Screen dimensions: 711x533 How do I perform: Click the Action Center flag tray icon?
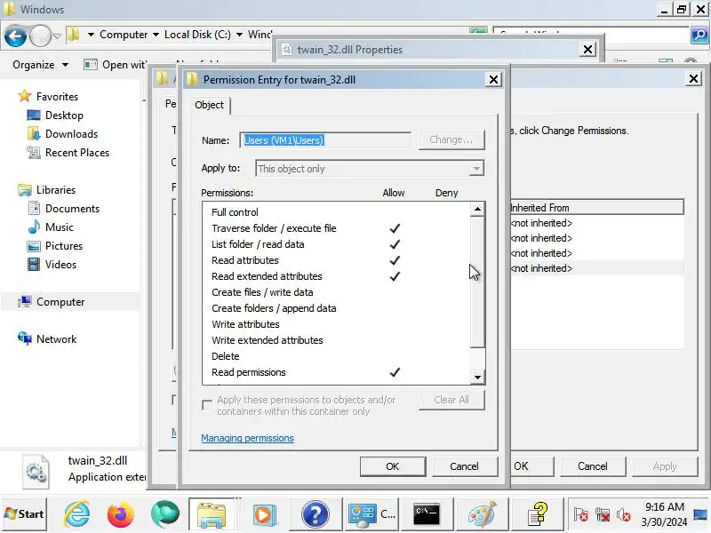pyautogui.click(x=581, y=514)
